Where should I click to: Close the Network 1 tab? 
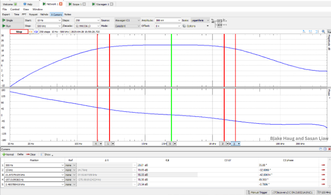pos(61,4)
